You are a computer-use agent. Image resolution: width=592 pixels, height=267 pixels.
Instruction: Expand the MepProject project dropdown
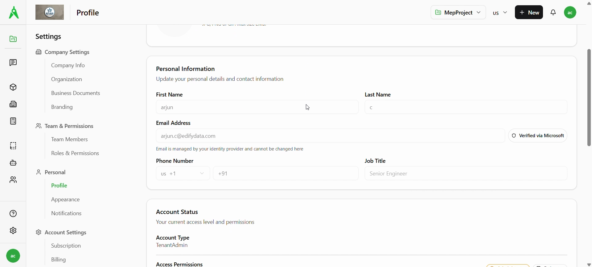[458, 13]
